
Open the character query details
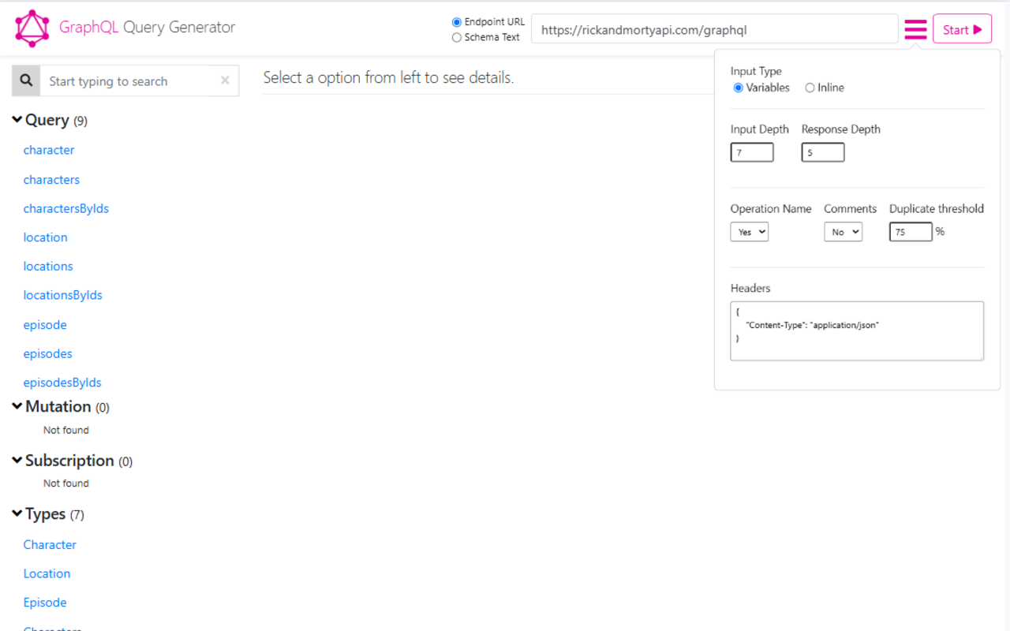pos(49,150)
